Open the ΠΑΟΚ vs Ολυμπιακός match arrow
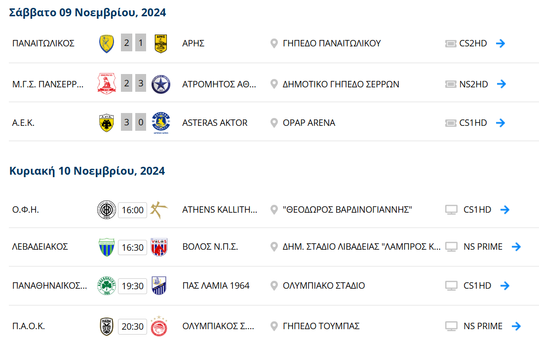539x342 pixels. coord(516,326)
